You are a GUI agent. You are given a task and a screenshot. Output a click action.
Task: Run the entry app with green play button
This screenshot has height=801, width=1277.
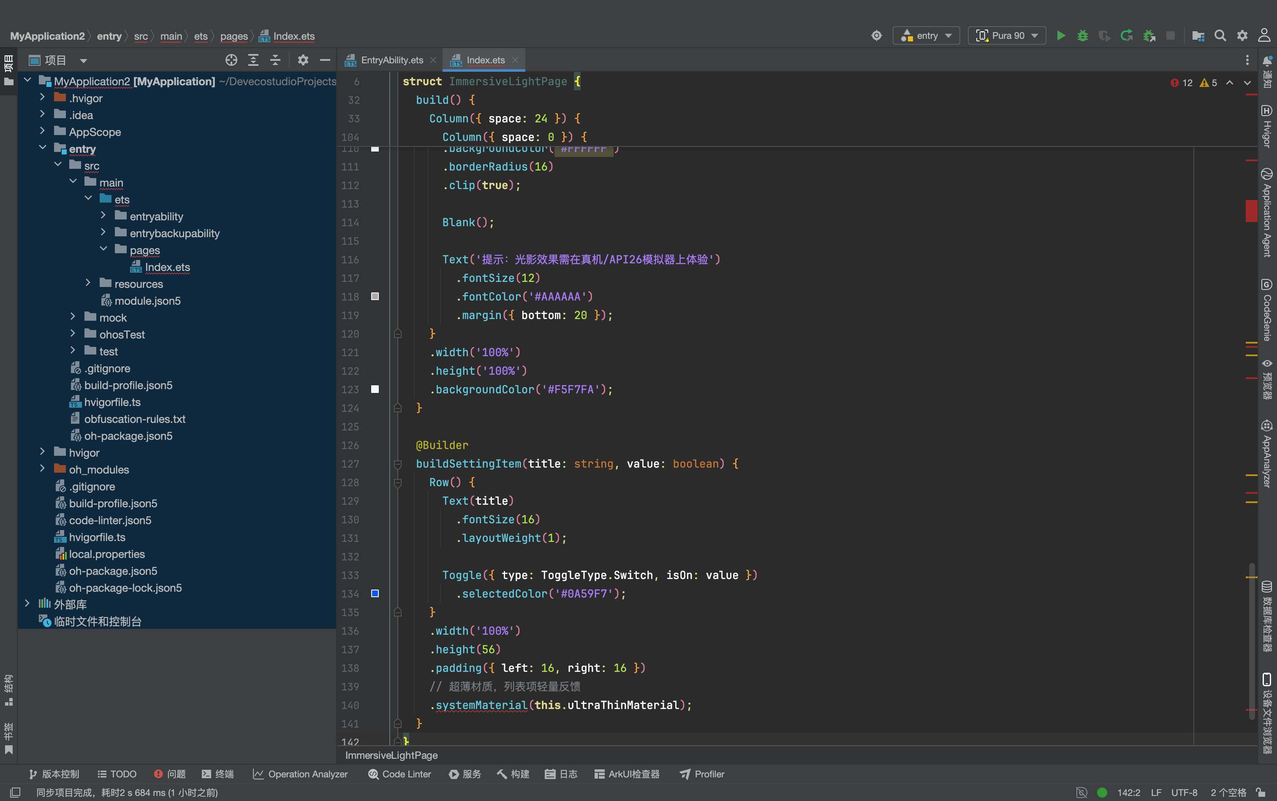(x=1060, y=35)
